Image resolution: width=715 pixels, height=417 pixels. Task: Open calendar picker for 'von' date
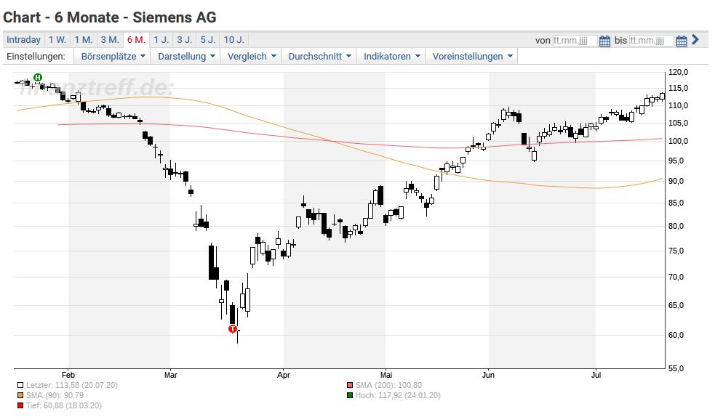[604, 41]
